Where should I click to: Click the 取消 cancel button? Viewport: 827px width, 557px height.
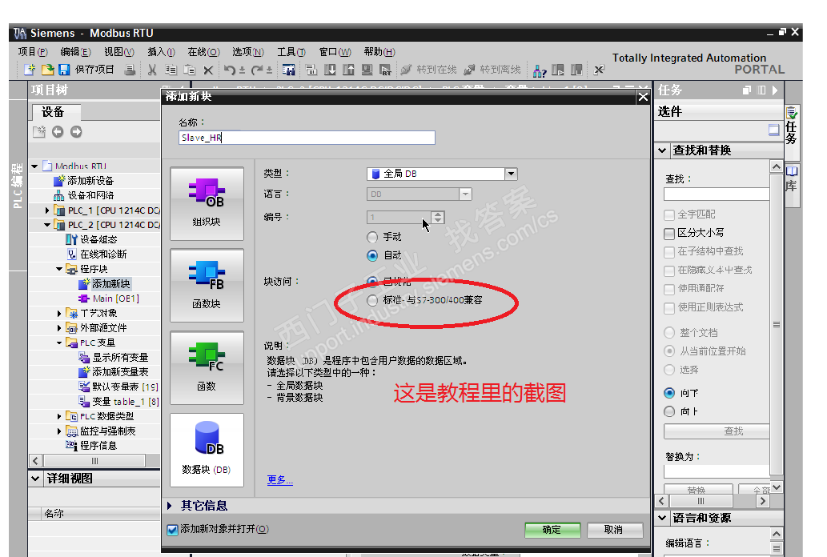click(x=614, y=530)
